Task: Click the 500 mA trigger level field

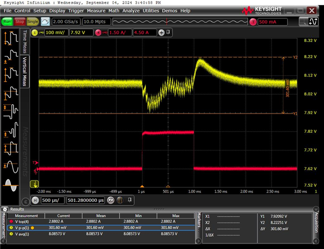Action: 273,22
